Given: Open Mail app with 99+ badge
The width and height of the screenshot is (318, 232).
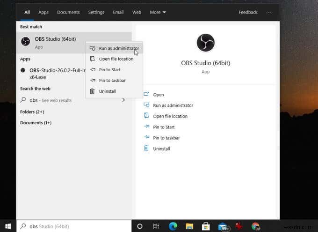Looking at the screenshot, I should point(223,226).
